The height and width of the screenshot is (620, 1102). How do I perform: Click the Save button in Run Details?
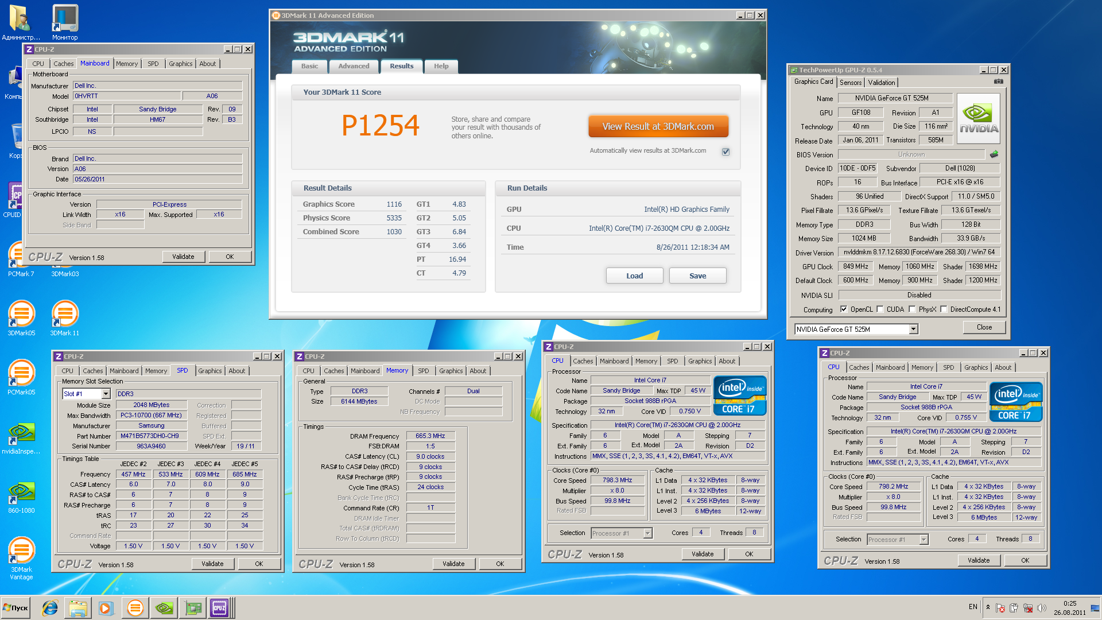click(x=698, y=276)
